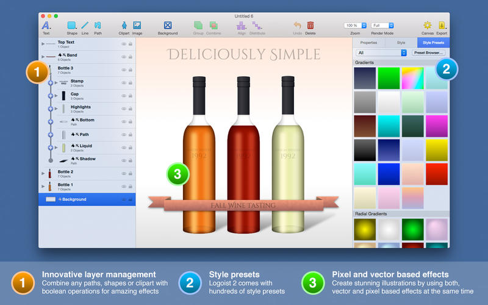Click the Group toolbar icon
488x305 pixels.
click(198, 27)
